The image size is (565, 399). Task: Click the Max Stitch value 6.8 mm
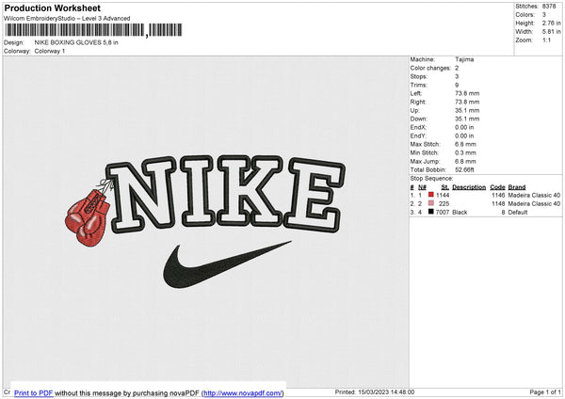point(465,144)
